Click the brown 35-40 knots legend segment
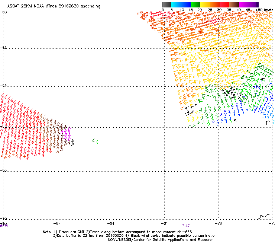This screenshot has width=275, height=242. pyautogui.click(x=234, y=4)
